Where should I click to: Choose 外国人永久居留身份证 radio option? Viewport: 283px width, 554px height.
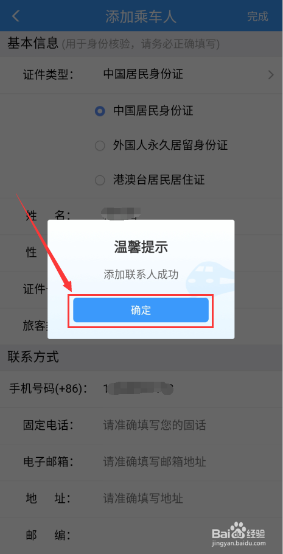[100, 146]
